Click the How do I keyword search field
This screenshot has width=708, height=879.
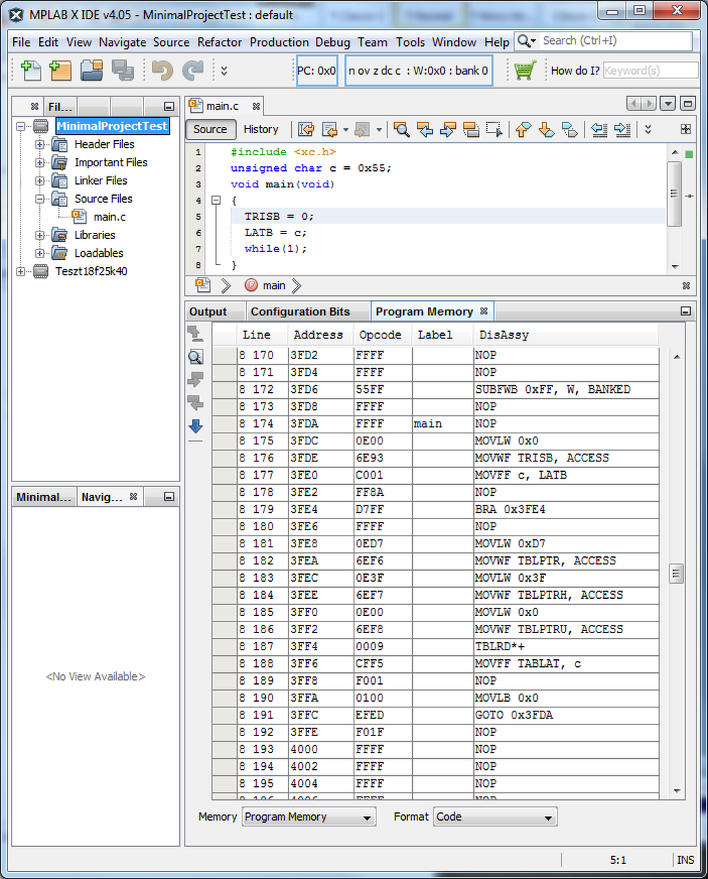coord(650,71)
